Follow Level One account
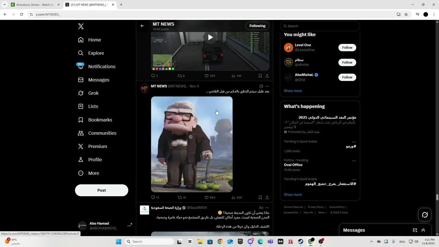Image resolution: width=439 pixels, height=247 pixels. pyautogui.click(x=347, y=48)
